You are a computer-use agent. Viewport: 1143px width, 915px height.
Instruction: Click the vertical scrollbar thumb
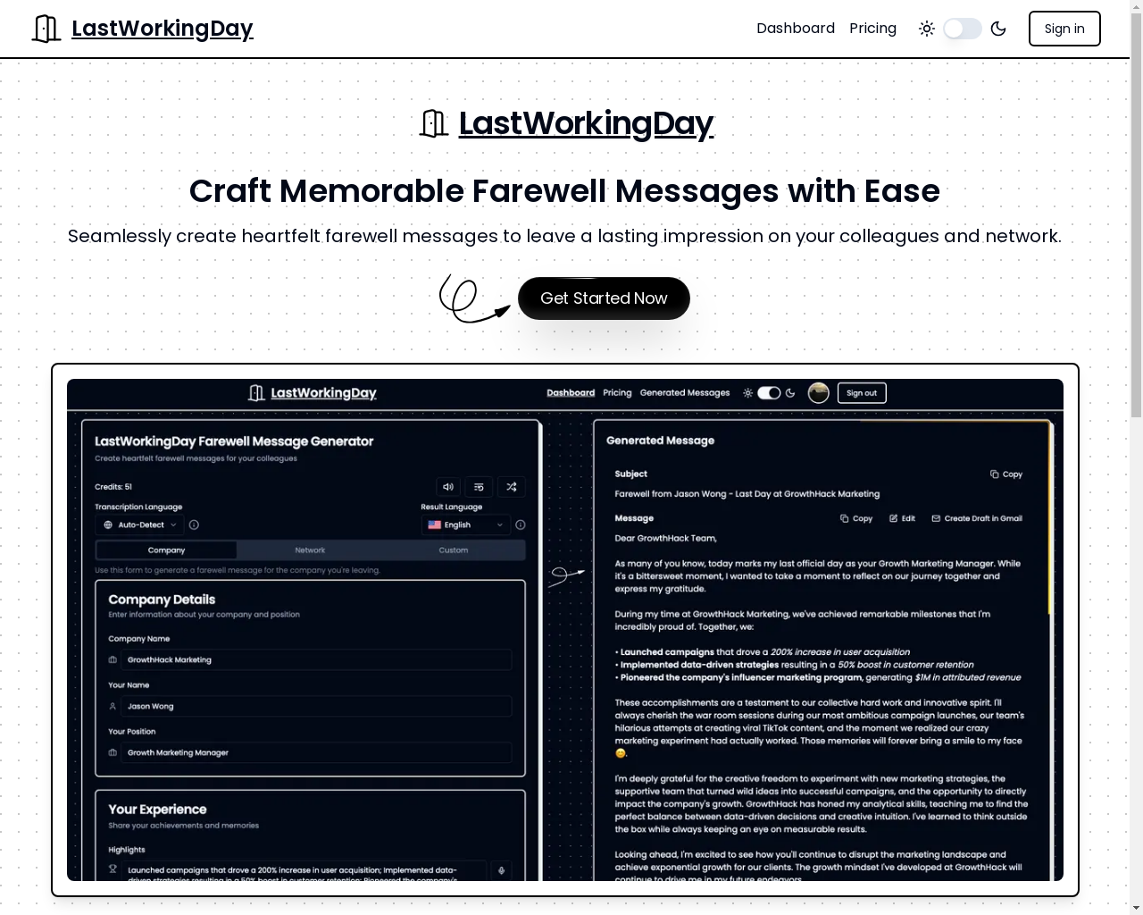(1136, 216)
